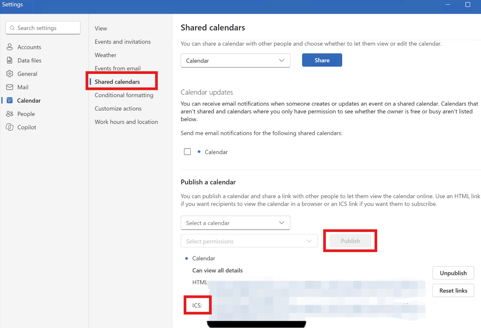Viewport: 481px width, 328px height.
Task: Focus the Search settings field
Action: [x=43, y=28]
